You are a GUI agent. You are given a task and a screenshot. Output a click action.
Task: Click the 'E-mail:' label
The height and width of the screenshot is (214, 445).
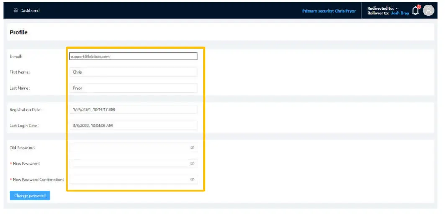pos(16,57)
